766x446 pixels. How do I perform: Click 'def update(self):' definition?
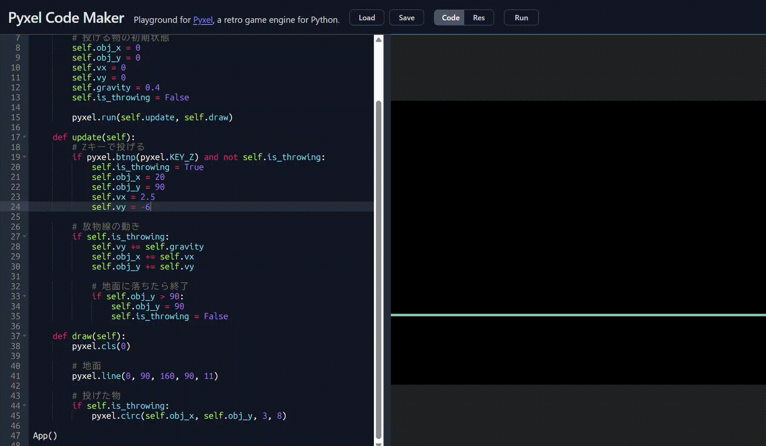click(94, 137)
